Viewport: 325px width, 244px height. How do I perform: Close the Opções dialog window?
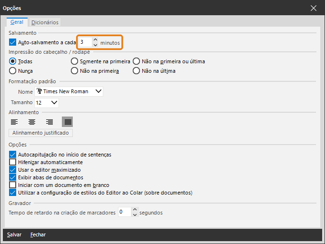[314, 8]
